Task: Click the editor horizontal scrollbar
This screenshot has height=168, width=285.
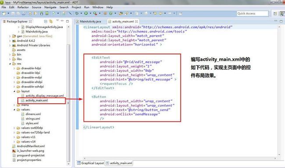Action: click(x=180, y=158)
